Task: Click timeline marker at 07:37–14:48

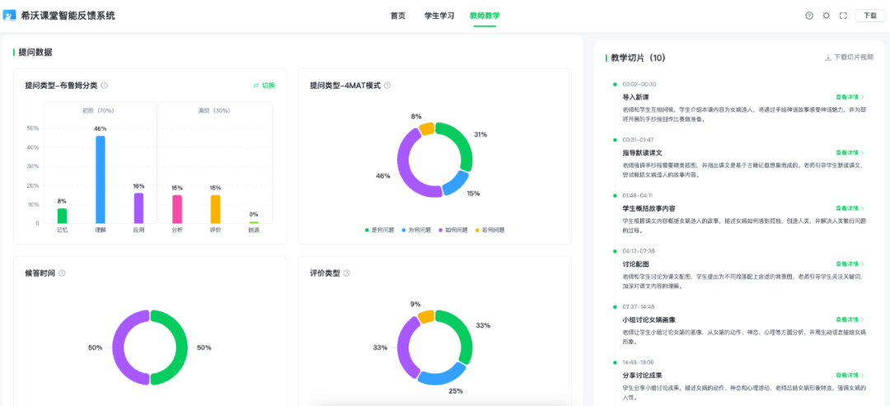Action: (x=615, y=306)
